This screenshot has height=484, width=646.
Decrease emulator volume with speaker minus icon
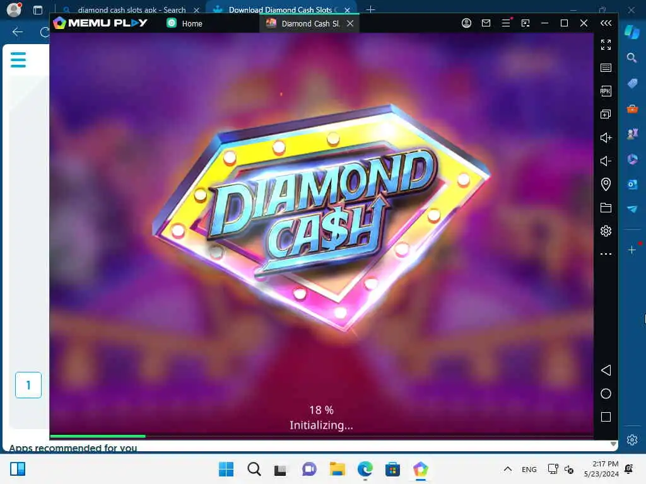coord(606,161)
